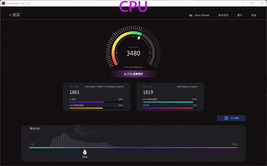
Task: Click the 72% droplet marker icon
Action: point(85,152)
